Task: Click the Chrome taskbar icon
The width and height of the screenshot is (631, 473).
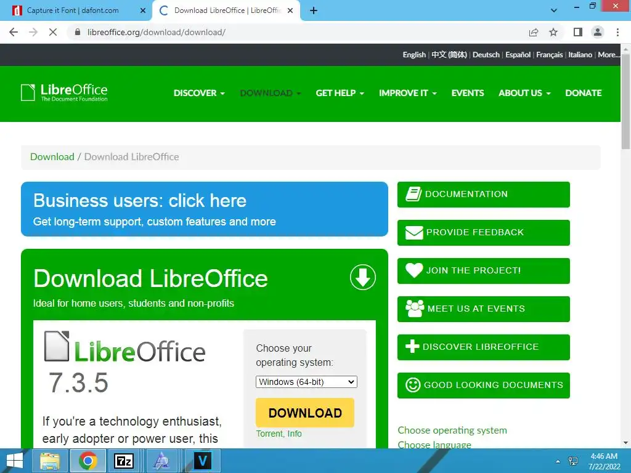Action: point(88,461)
